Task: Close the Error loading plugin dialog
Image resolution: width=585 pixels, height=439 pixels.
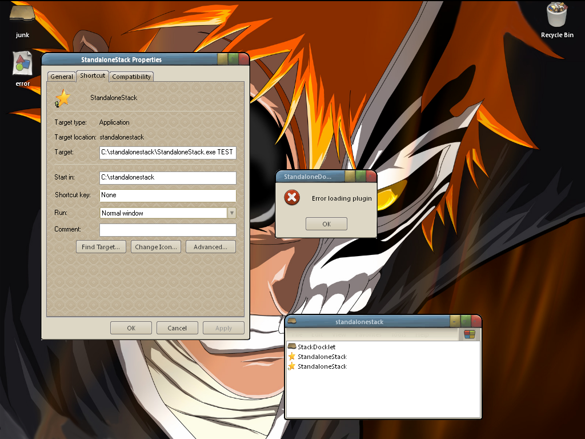Action: point(371,176)
